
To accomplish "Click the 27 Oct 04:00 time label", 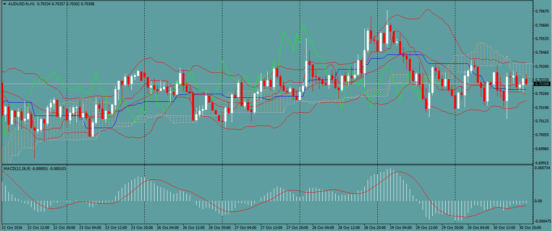I will click(x=245, y=228).
